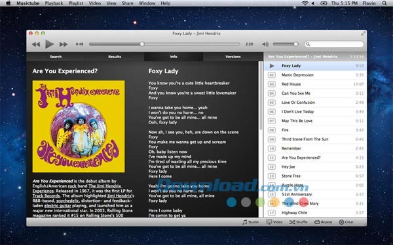Click track number 08 icon
Image resolution: width=393 pixels, height=245 pixels.
[x=272, y=130]
